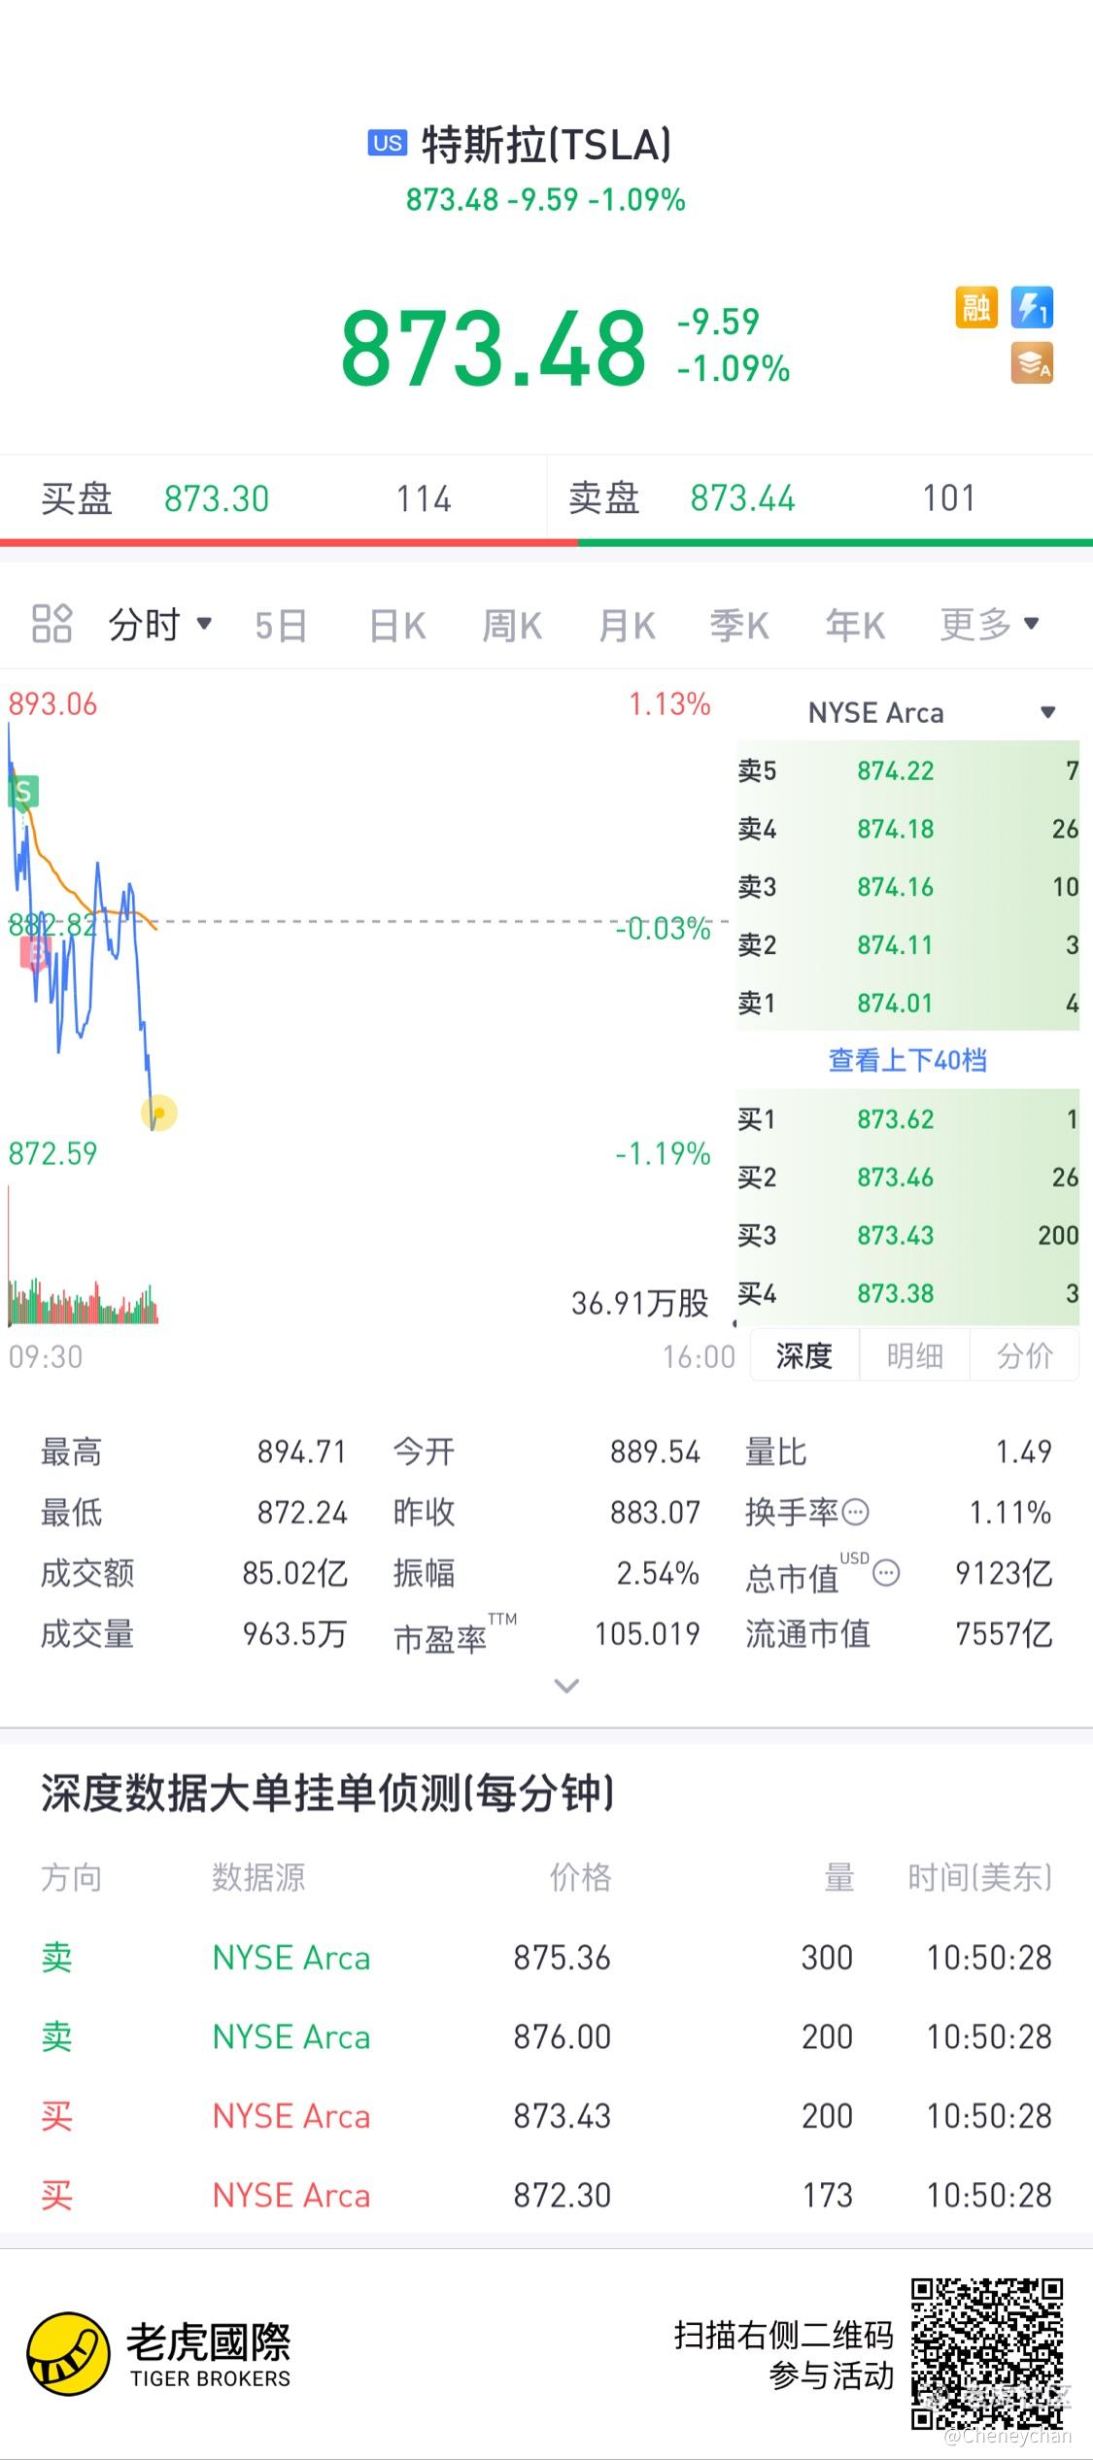Screen dimensions: 1093x2460
Task: Tap the 最低 value 872.24
Action: click(301, 1513)
